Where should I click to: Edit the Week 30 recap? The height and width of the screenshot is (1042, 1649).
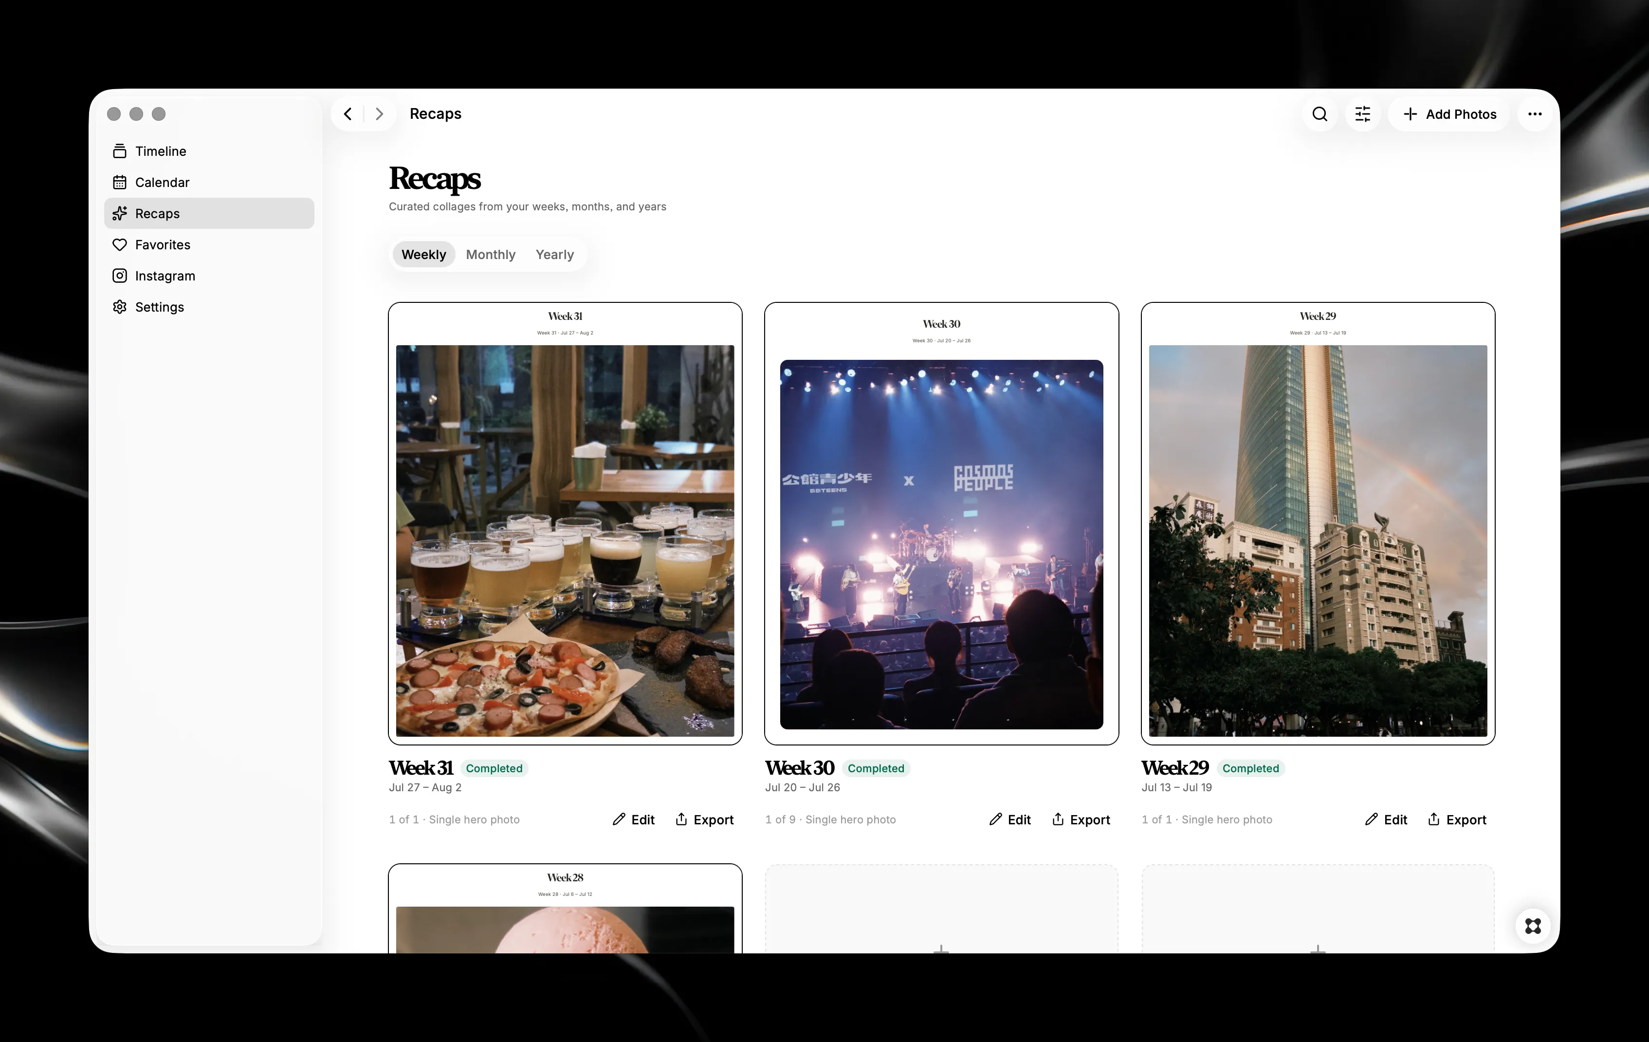[1010, 819]
